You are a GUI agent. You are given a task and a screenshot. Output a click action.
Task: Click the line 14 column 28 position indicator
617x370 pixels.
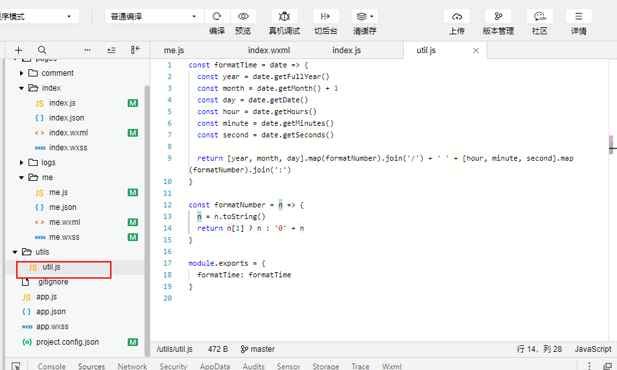pyautogui.click(x=539, y=349)
